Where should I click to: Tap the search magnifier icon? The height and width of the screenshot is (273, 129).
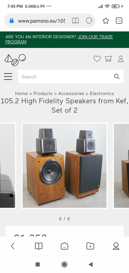(117, 76)
